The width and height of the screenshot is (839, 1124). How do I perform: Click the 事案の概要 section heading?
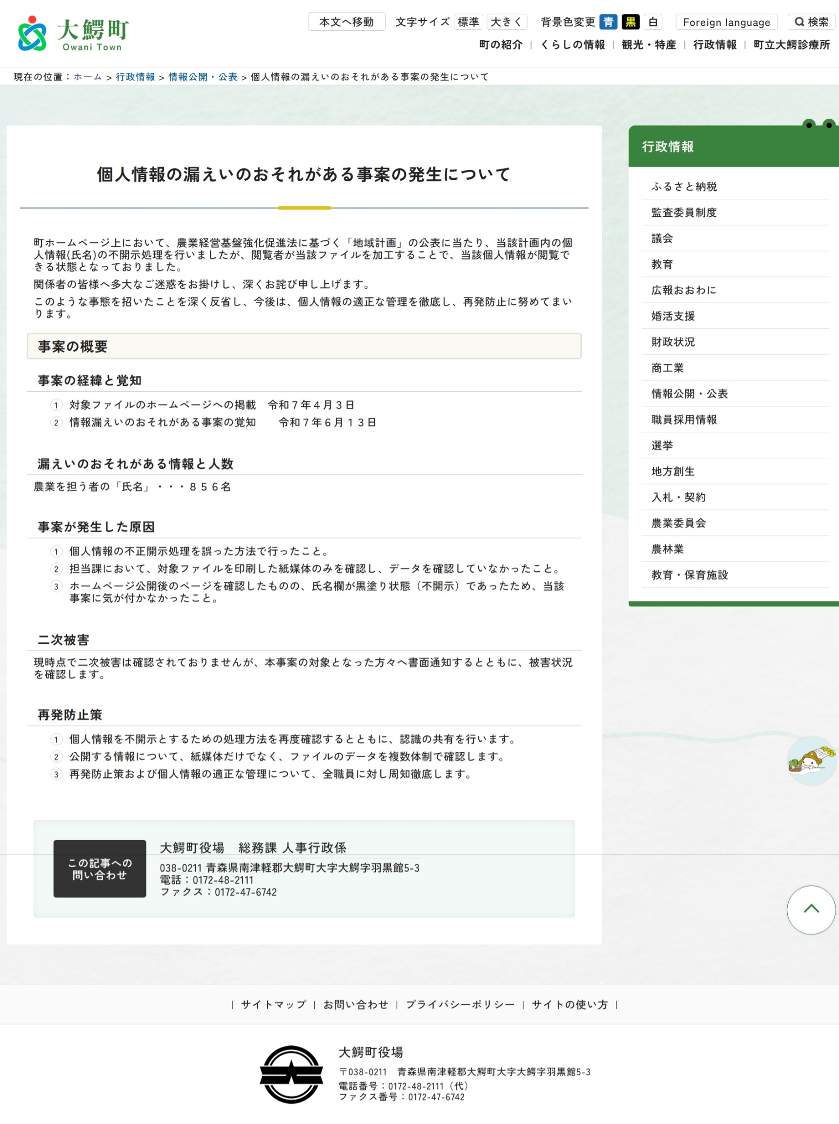(x=304, y=346)
